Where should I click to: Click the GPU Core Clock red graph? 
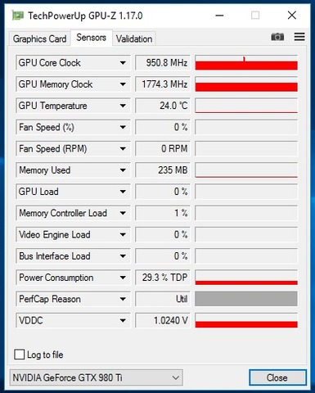(x=246, y=63)
